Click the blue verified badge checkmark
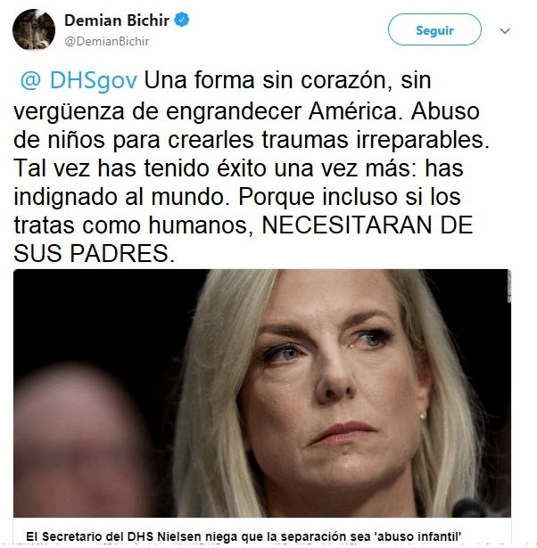The image size is (537, 548). click(182, 20)
